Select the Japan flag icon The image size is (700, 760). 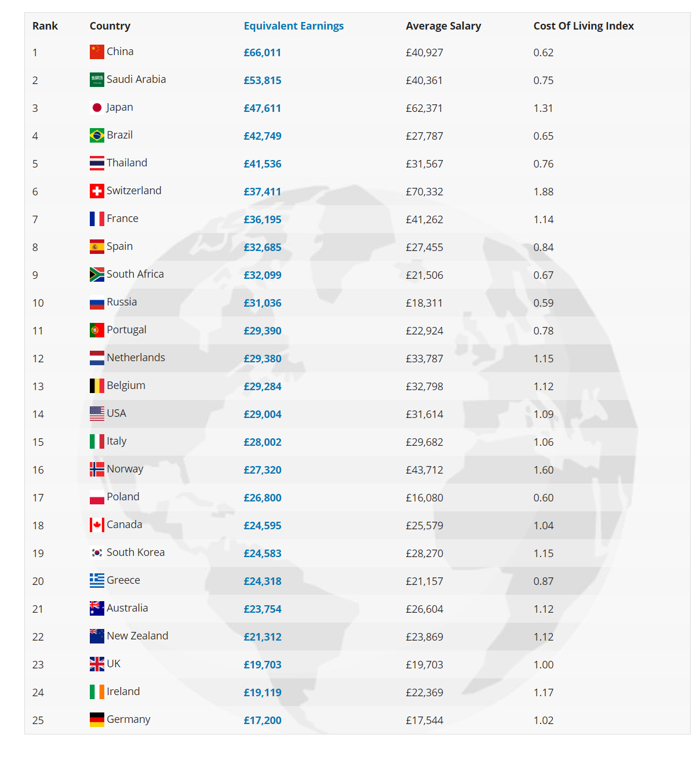[x=97, y=107]
